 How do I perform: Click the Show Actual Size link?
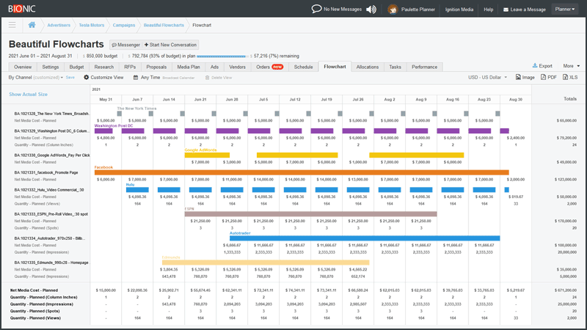pos(28,95)
